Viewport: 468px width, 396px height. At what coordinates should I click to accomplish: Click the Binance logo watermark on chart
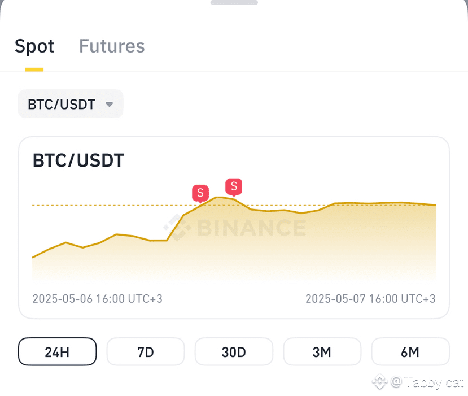click(x=235, y=228)
